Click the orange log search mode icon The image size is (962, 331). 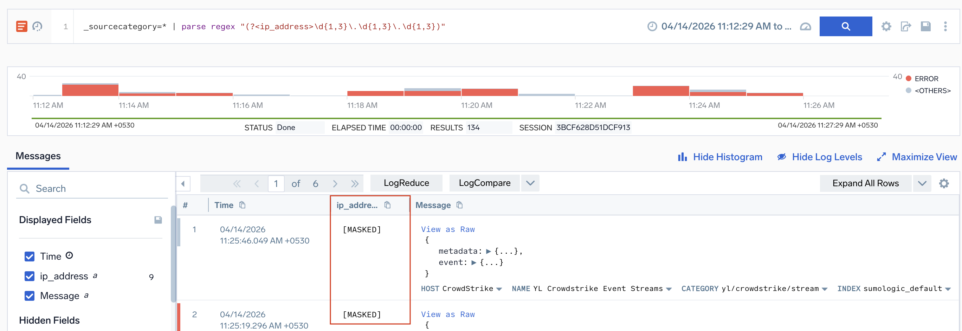pyautogui.click(x=22, y=26)
